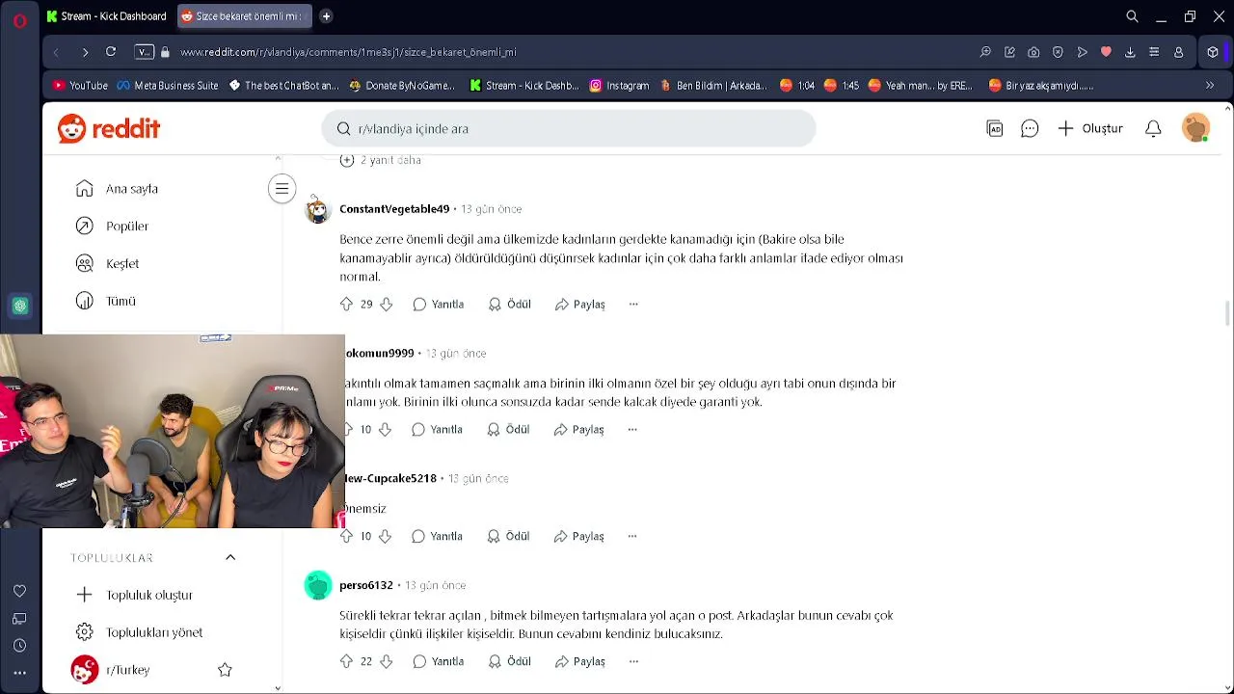Open Reddit notifications bell
This screenshot has width=1234, height=694.
click(x=1153, y=128)
